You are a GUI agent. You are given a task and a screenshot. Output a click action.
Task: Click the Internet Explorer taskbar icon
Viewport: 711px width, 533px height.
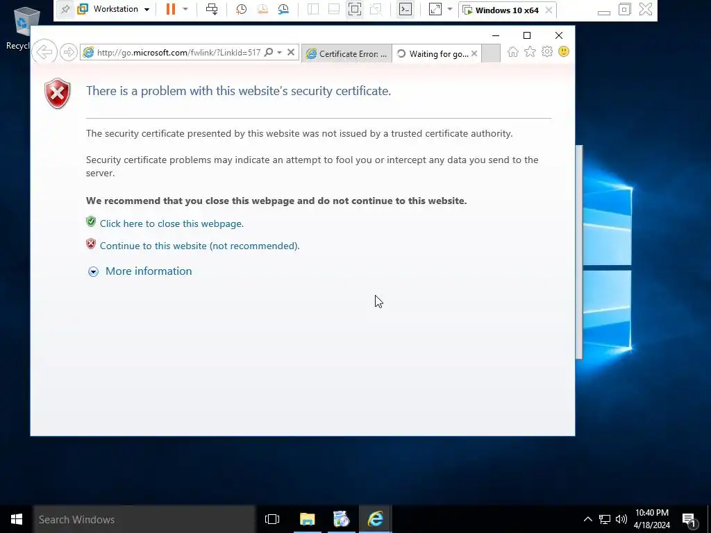pyautogui.click(x=376, y=519)
